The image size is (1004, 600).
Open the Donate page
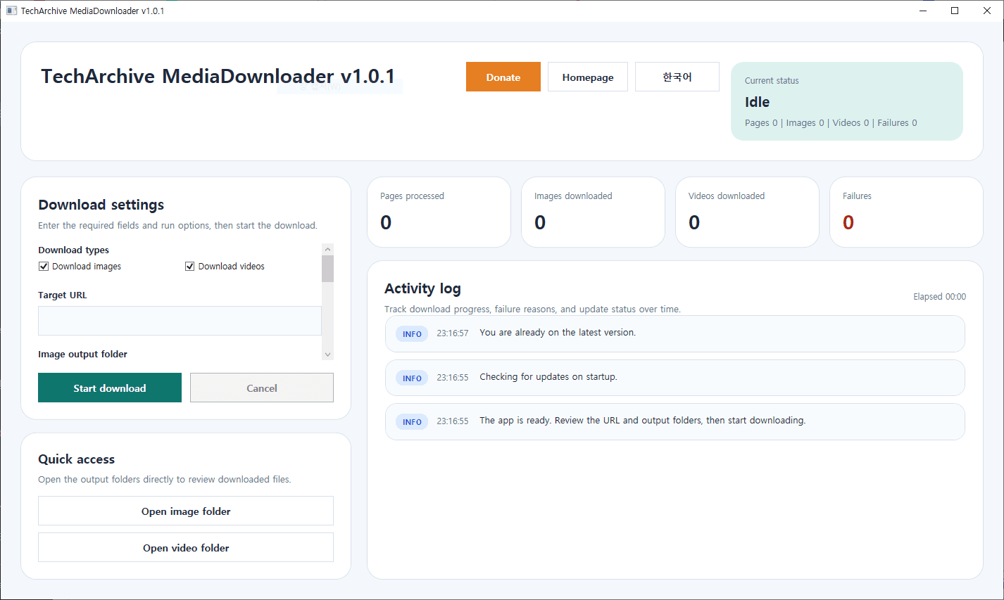click(x=503, y=77)
